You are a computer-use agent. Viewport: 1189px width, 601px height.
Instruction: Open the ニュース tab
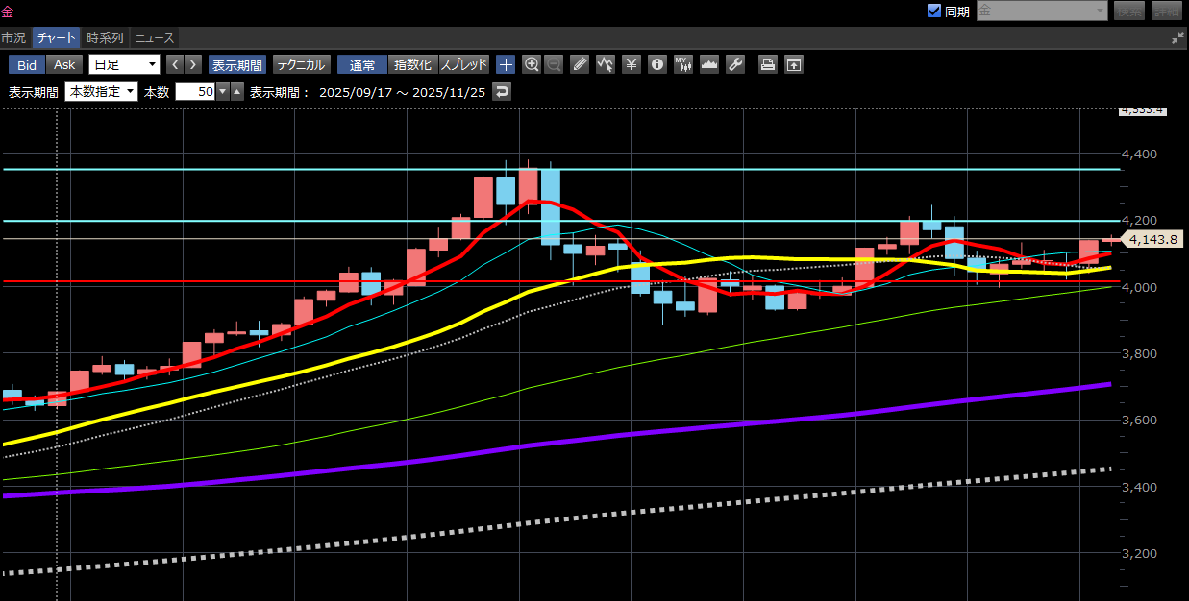point(154,37)
